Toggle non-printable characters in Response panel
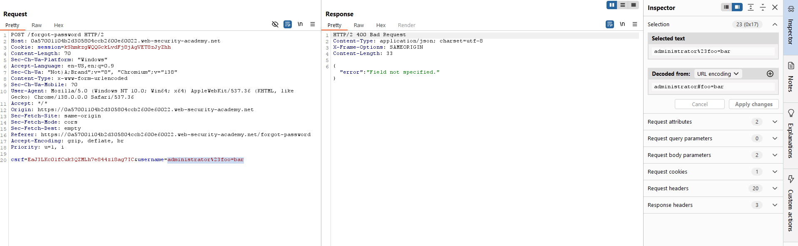 622,25
